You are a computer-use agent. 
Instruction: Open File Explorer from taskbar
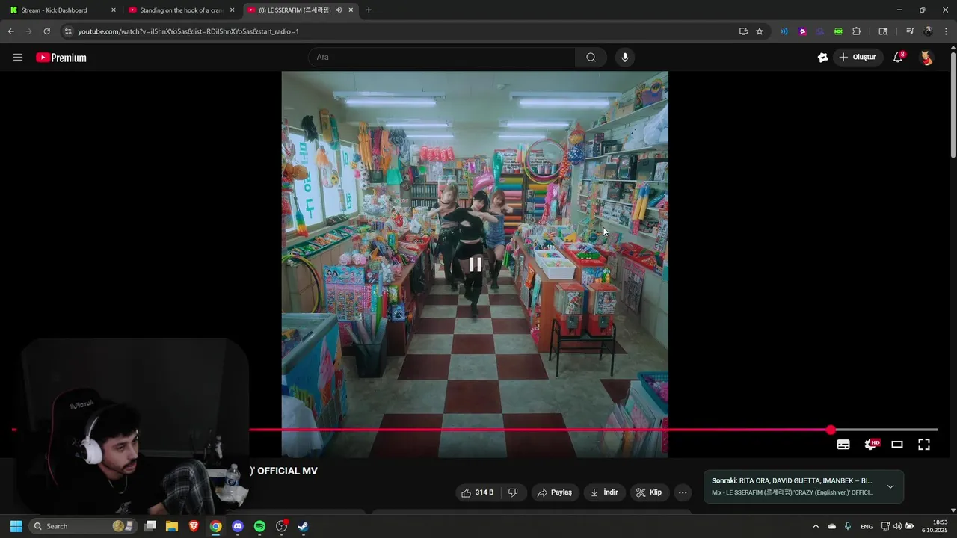(x=172, y=526)
